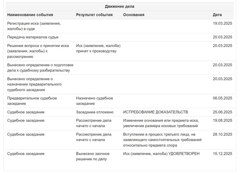This screenshot has height=175, width=241.
Task: Click the "Движение дела" table title
Action: tap(119, 7)
